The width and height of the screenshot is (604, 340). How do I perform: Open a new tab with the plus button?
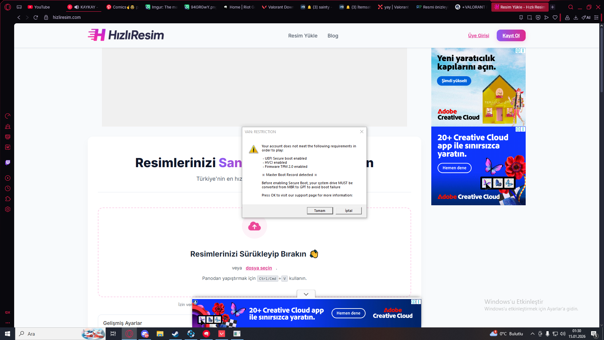coord(553,7)
